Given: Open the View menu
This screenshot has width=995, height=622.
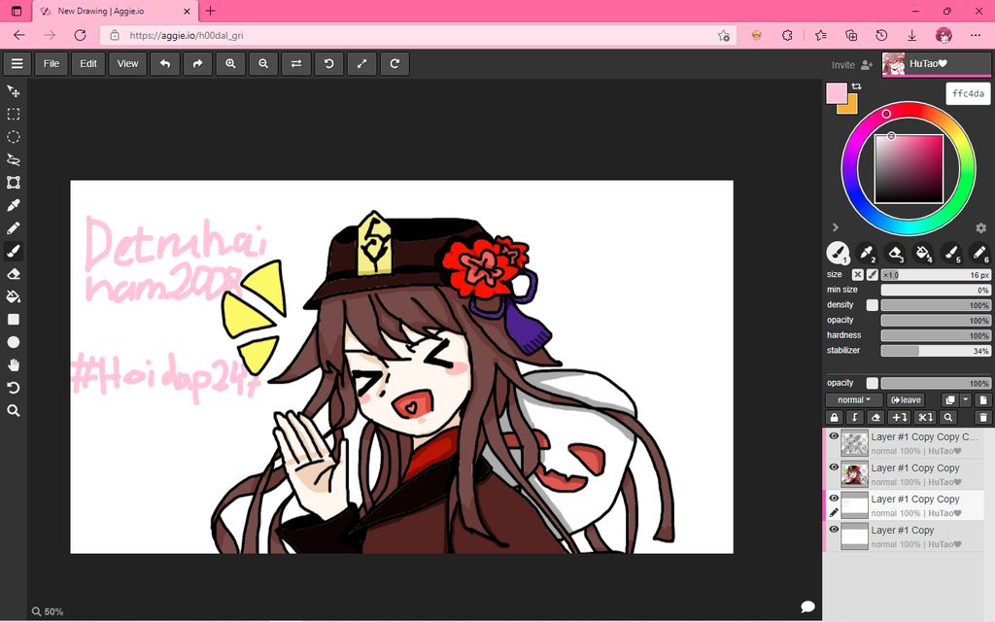Looking at the screenshot, I should [127, 63].
